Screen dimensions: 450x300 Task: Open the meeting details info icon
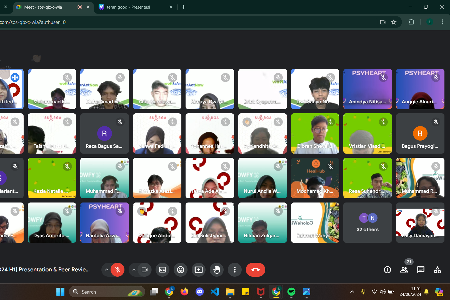coord(387,270)
